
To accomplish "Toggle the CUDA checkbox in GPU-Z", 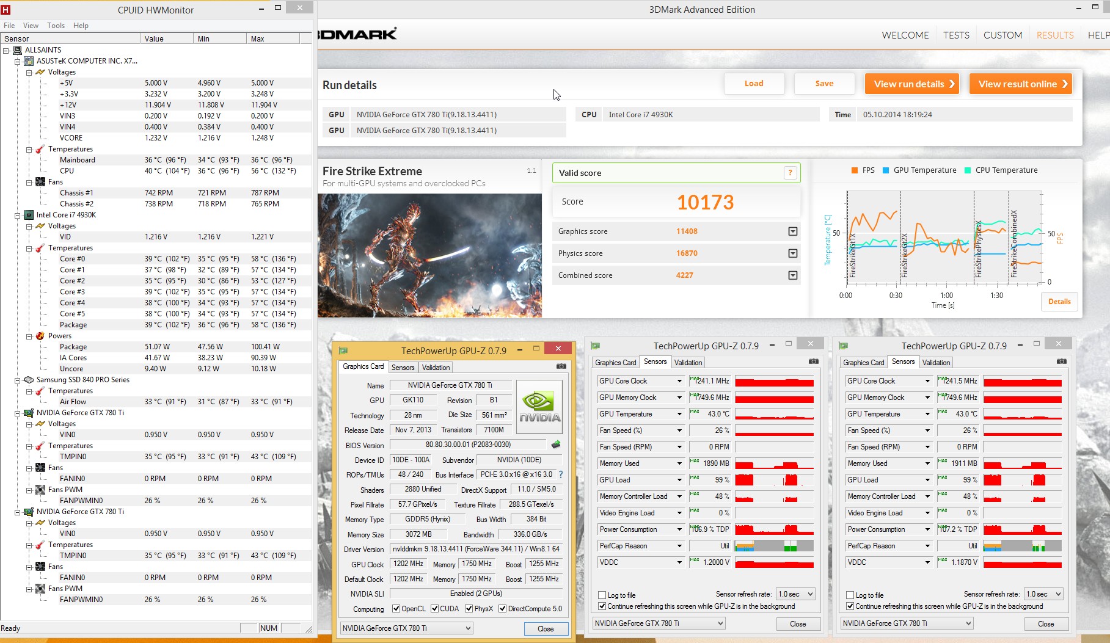I will (435, 609).
